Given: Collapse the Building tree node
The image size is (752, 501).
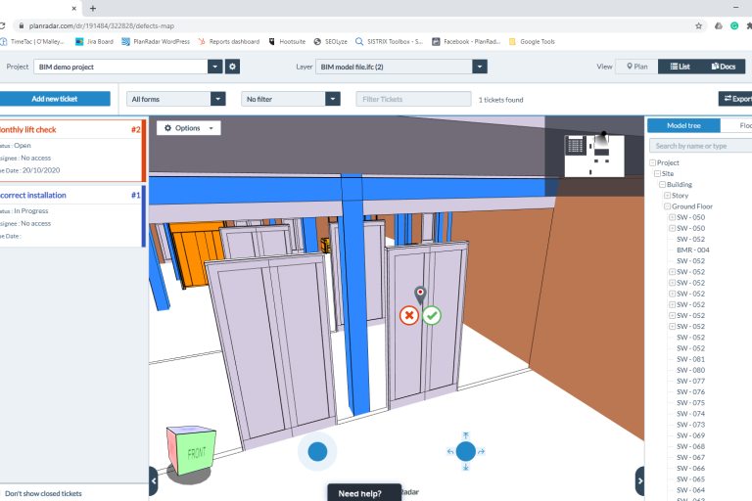Looking at the screenshot, I should 662,185.
